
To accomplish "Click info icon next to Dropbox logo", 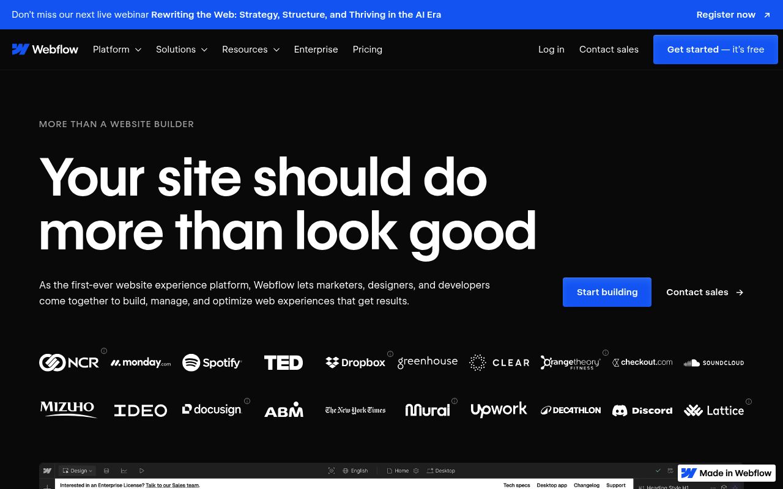I will 390,354.
